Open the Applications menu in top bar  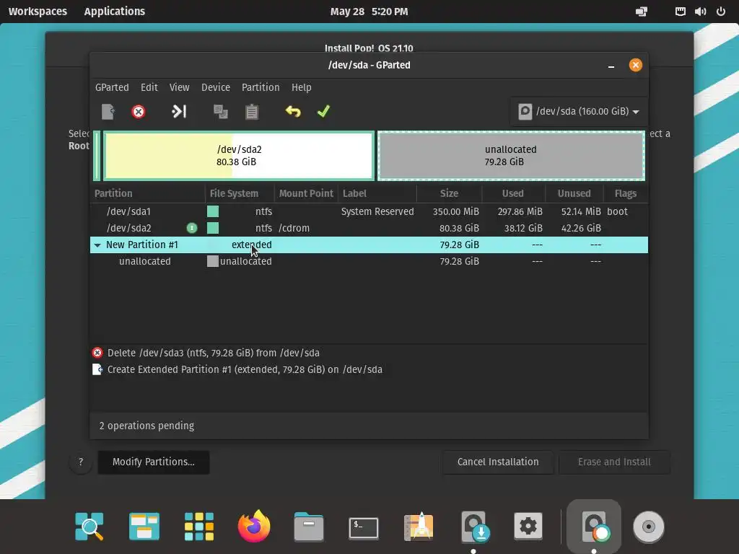(115, 12)
